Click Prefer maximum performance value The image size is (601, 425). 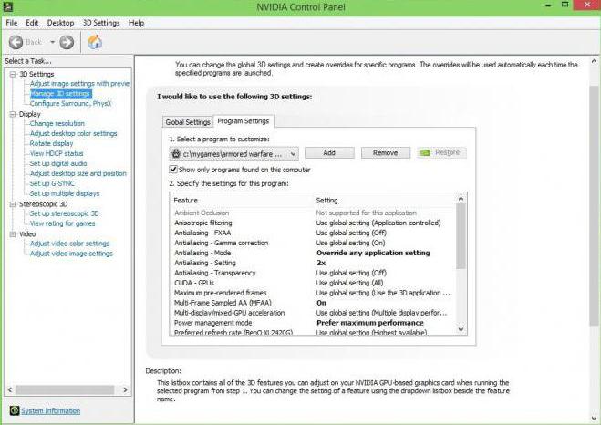[370, 323]
